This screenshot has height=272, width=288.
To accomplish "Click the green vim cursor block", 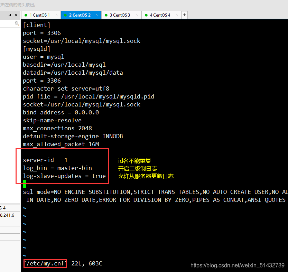I will click(x=25, y=184).
